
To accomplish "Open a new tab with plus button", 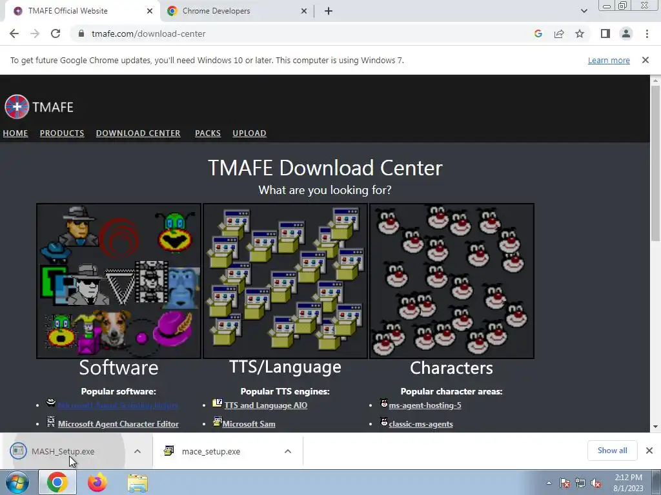I will pyautogui.click(x=329, y=11).
